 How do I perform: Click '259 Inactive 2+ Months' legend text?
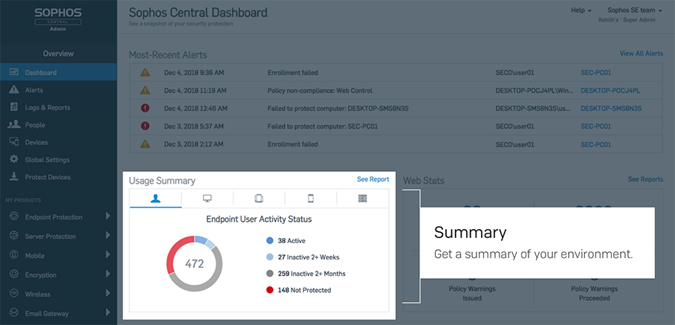311,274
